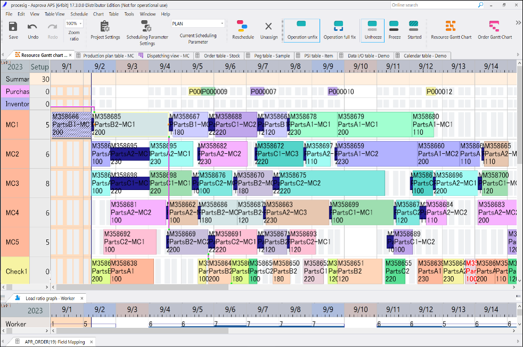Switch to Peg table - Sample tab
The width and height of the screenshot is (523, 347).
point(268,56)
